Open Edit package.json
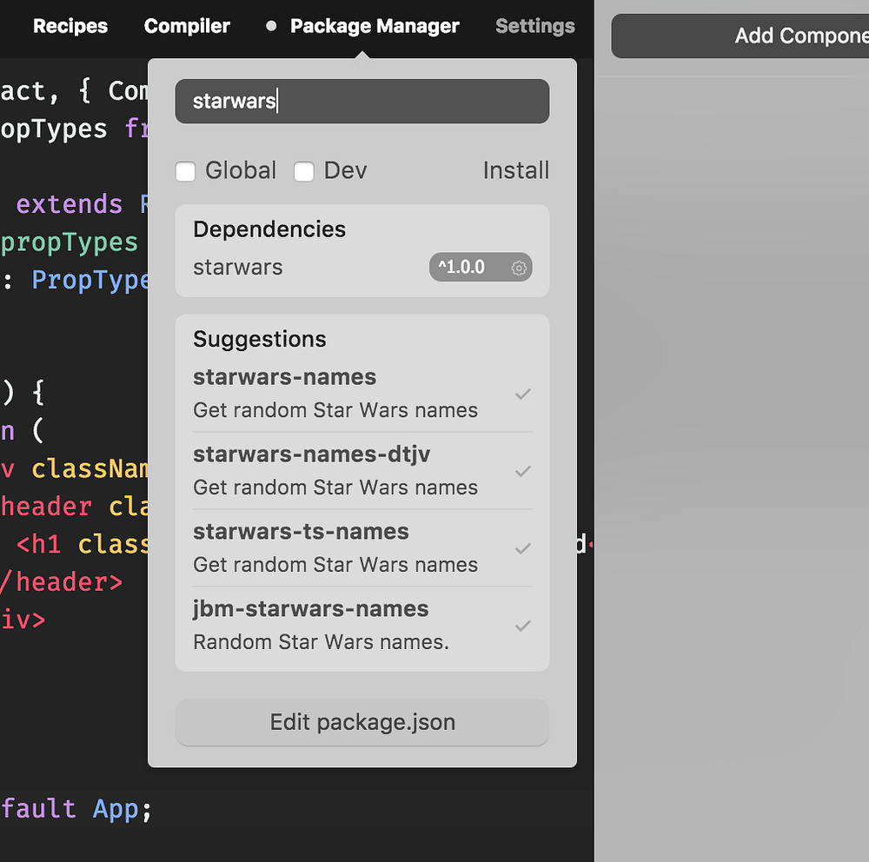 tap(362, 722)
